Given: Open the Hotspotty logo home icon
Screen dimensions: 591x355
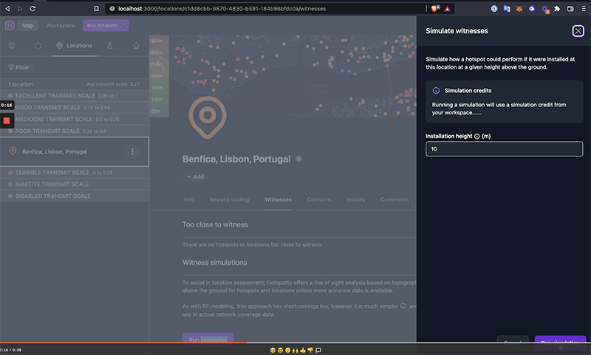Looking at the screenshot, I should pyautogui.click(x=10, y=25).
